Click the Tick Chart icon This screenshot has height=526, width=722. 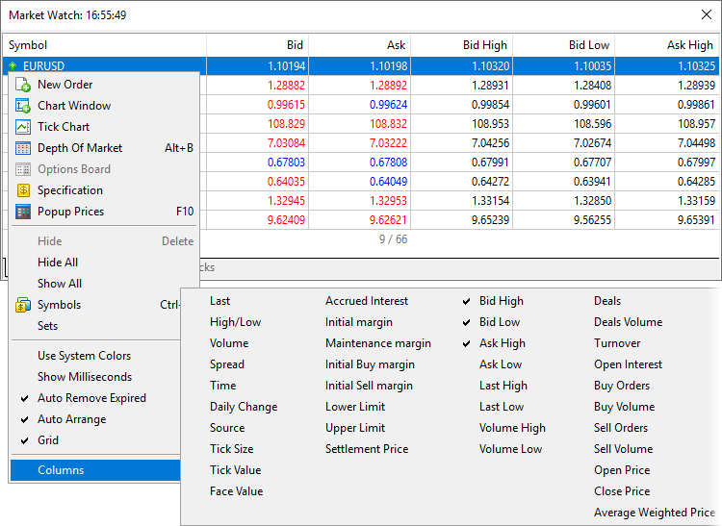[23, 127]
